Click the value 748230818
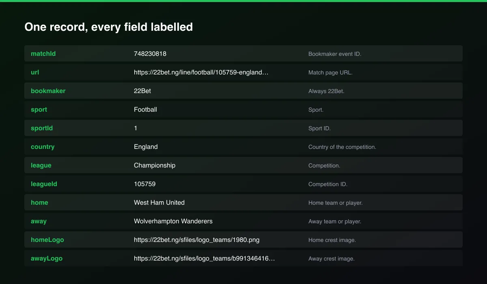 pos(150,53)
